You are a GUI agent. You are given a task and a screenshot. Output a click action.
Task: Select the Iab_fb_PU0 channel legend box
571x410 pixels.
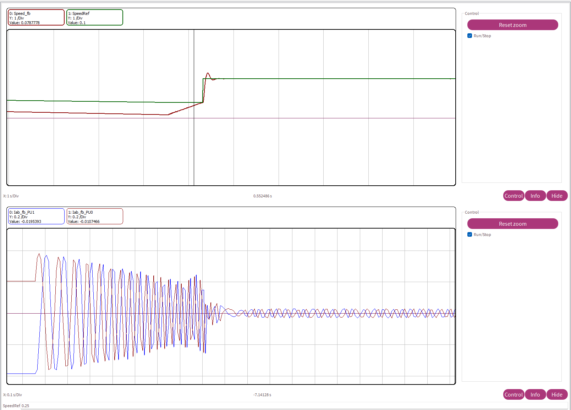pos(95,217)
